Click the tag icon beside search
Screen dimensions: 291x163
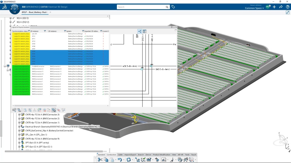[173, 7]
